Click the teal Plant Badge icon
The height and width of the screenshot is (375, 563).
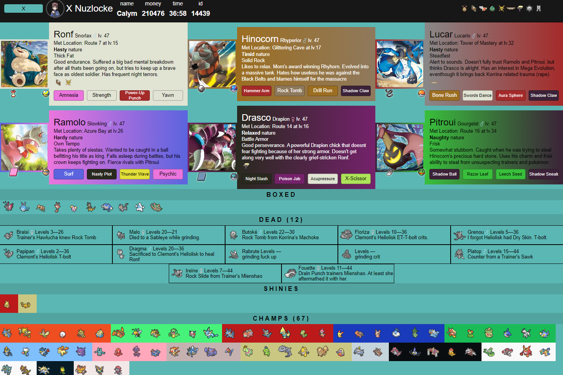tap(492, 8)
